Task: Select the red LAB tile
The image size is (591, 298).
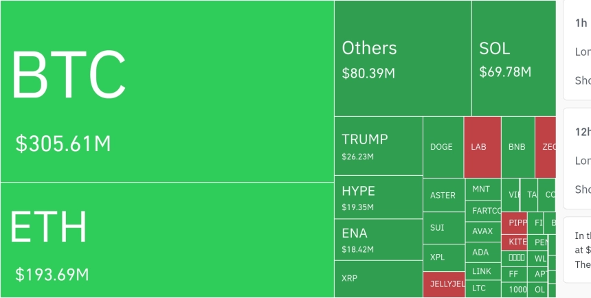Action: coord(482,147)
